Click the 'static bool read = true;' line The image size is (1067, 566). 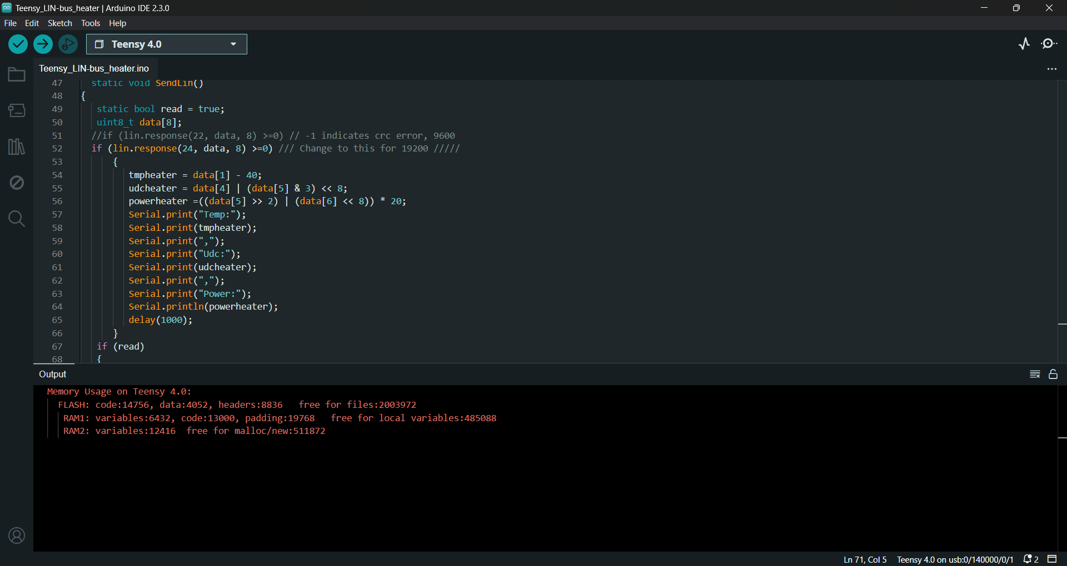161,109
